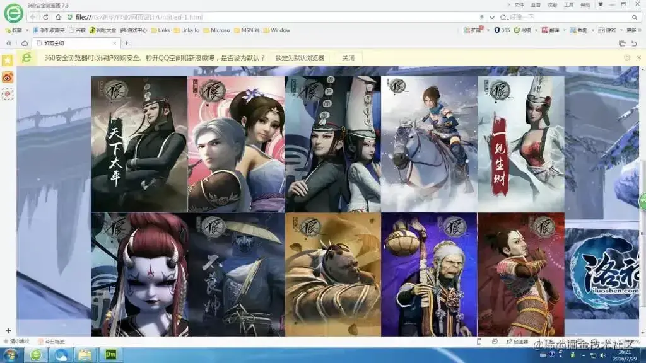Open 手机收藏夹 bookmark

pos(49,30)
